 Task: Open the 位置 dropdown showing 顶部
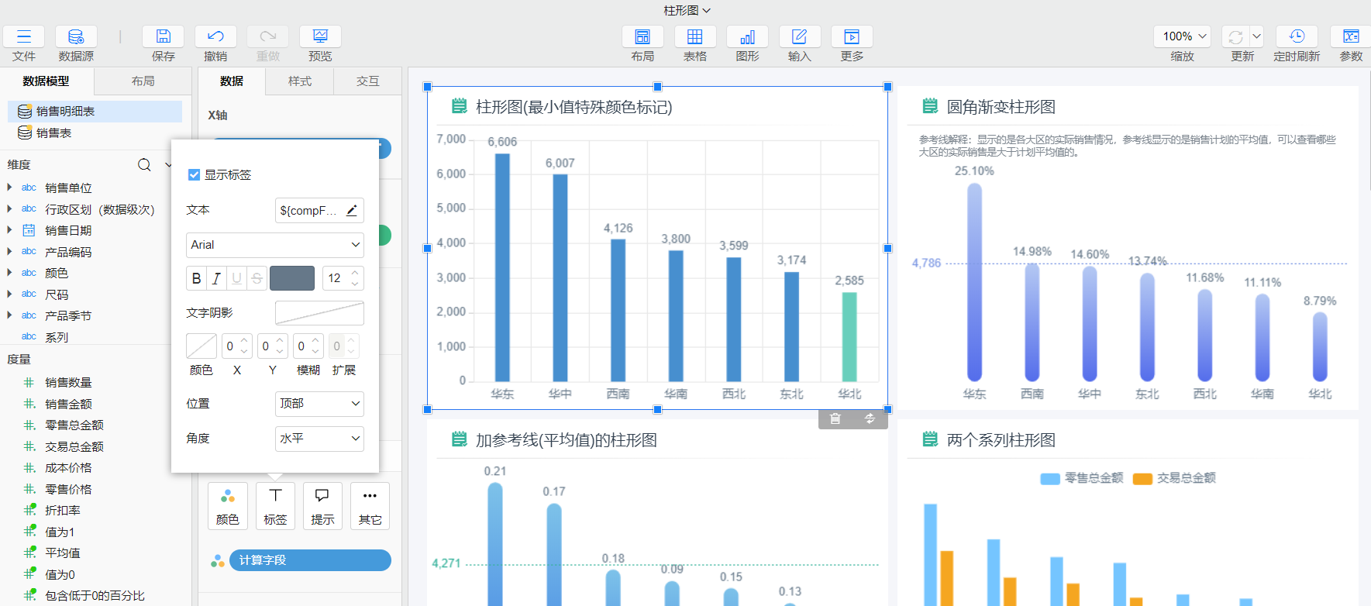pyautogui.click(x=319, y=404)
